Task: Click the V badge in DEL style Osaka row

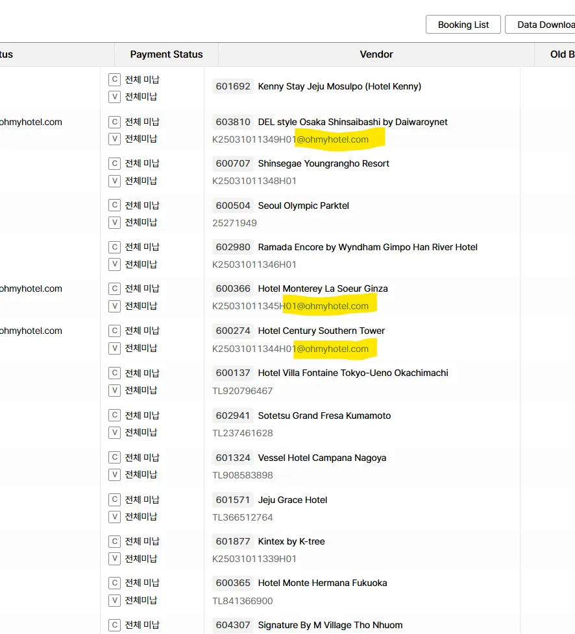Action: [x=115, y=139]
